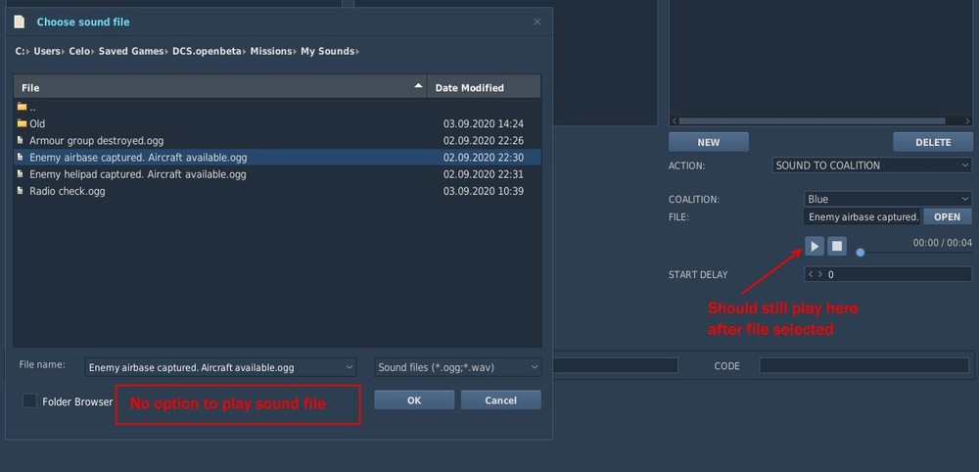Click the DELETE action button
This screenshot has height=472, width=979.
(933, 142)
